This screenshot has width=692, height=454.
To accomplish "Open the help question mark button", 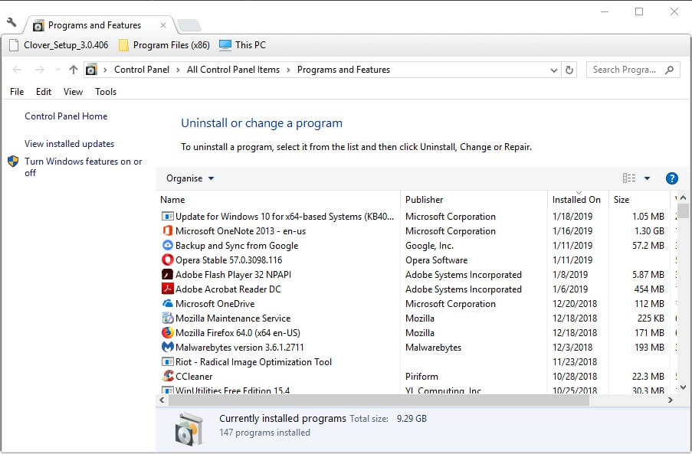I will pyautogui.click(x=672, y=178).
